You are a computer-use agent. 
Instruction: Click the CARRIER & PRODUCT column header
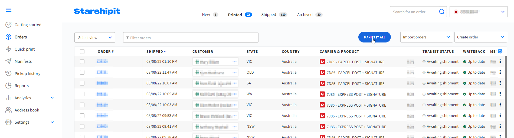point(339,51)
